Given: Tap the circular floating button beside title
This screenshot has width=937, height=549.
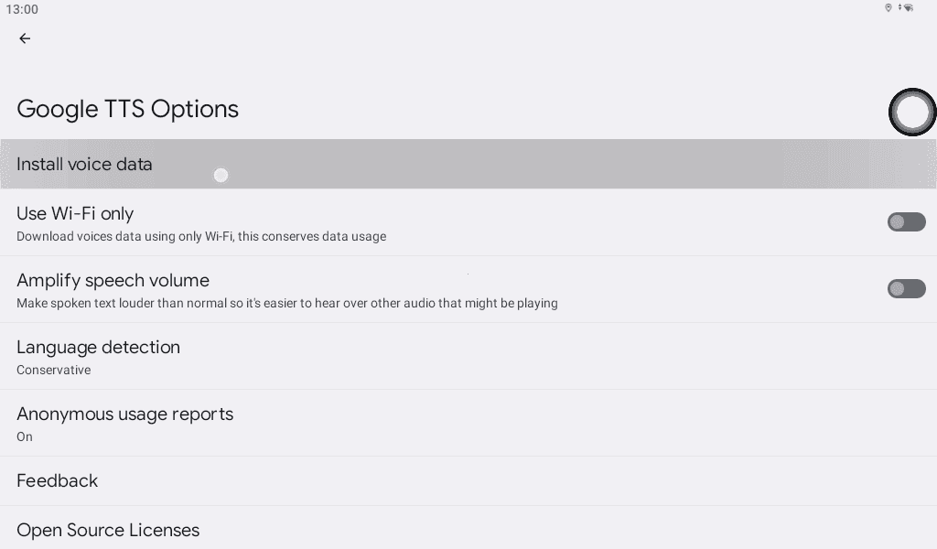Looking at the screenshot, I should [912, 113].
